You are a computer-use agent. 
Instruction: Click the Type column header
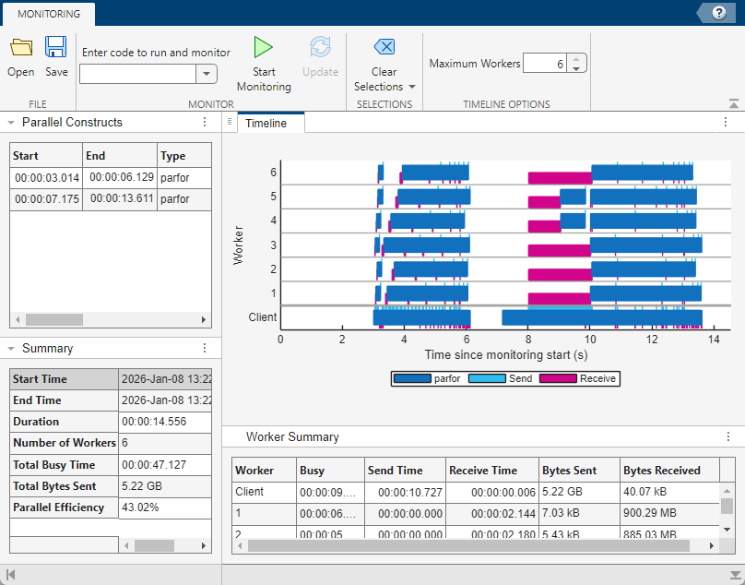point(184,156)
